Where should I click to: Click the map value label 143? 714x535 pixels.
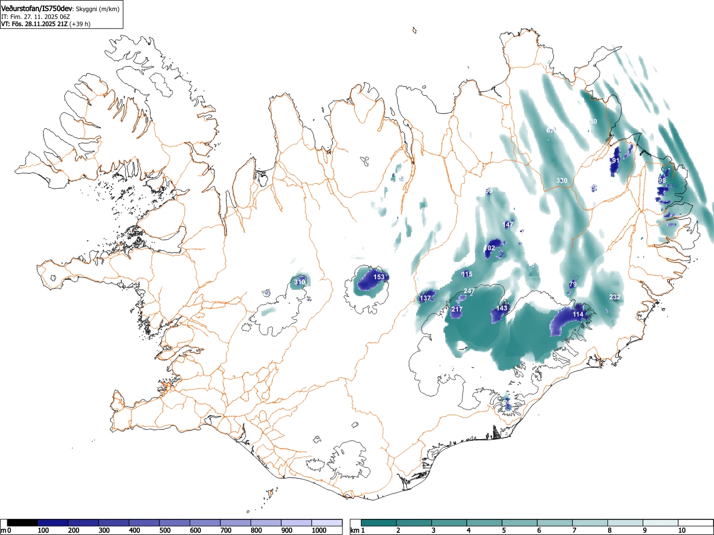pyautogui.click(x=502, y=308)
